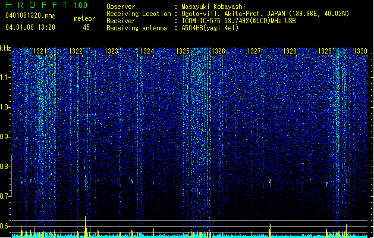The image size is (374, 238).
Task: Click the meteor echo just after 1329
Action: [326, 184]
